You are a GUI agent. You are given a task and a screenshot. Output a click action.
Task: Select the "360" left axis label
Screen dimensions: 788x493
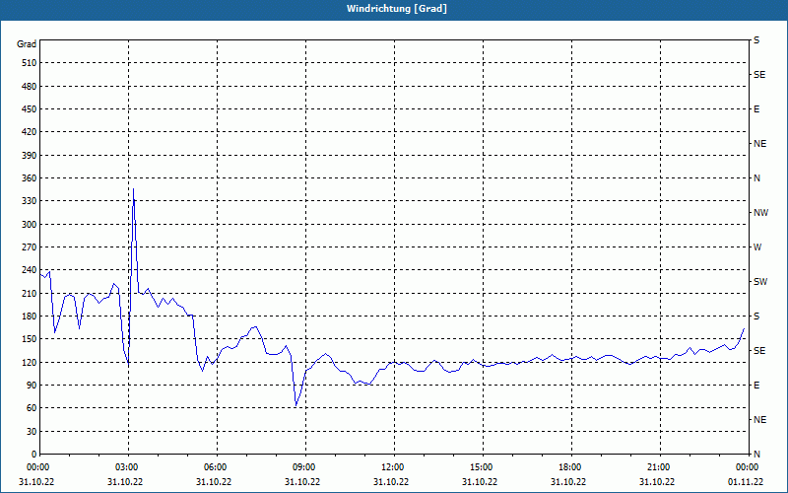point(30,178)
